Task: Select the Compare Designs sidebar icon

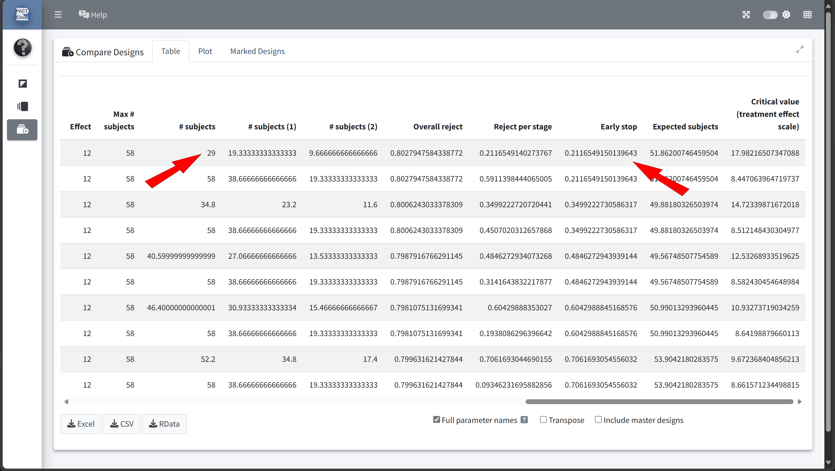Action: click(x=22, y=130)
